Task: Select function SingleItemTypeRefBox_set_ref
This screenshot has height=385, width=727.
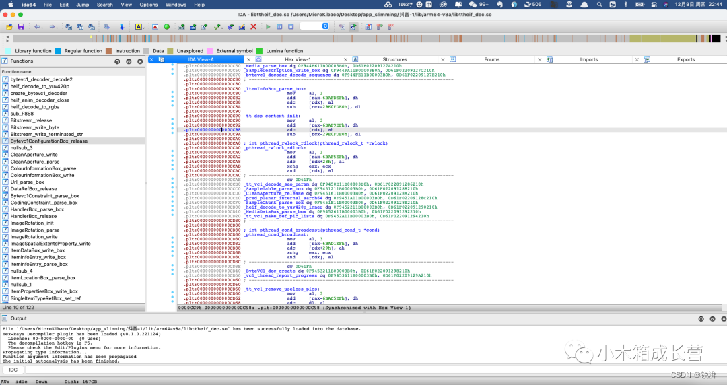Action: tap(46, 298)
